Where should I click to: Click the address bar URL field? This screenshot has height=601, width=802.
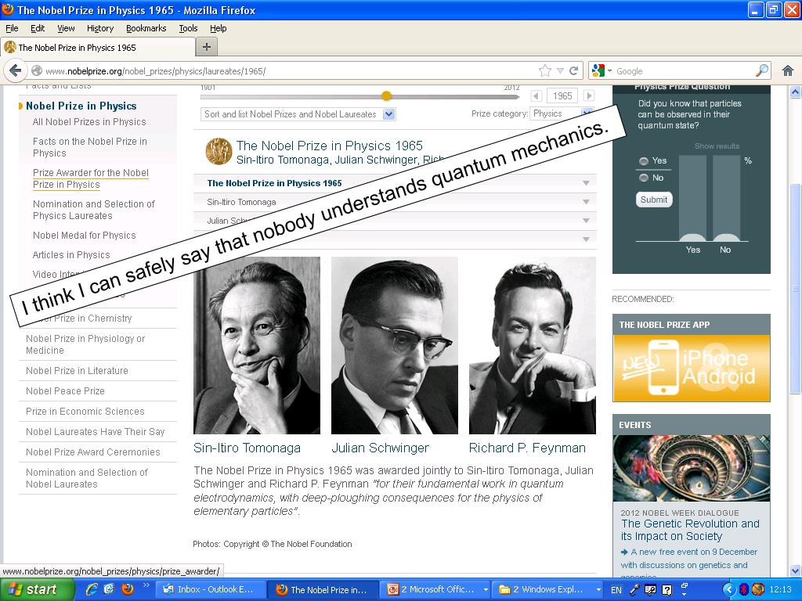point(290,71)
